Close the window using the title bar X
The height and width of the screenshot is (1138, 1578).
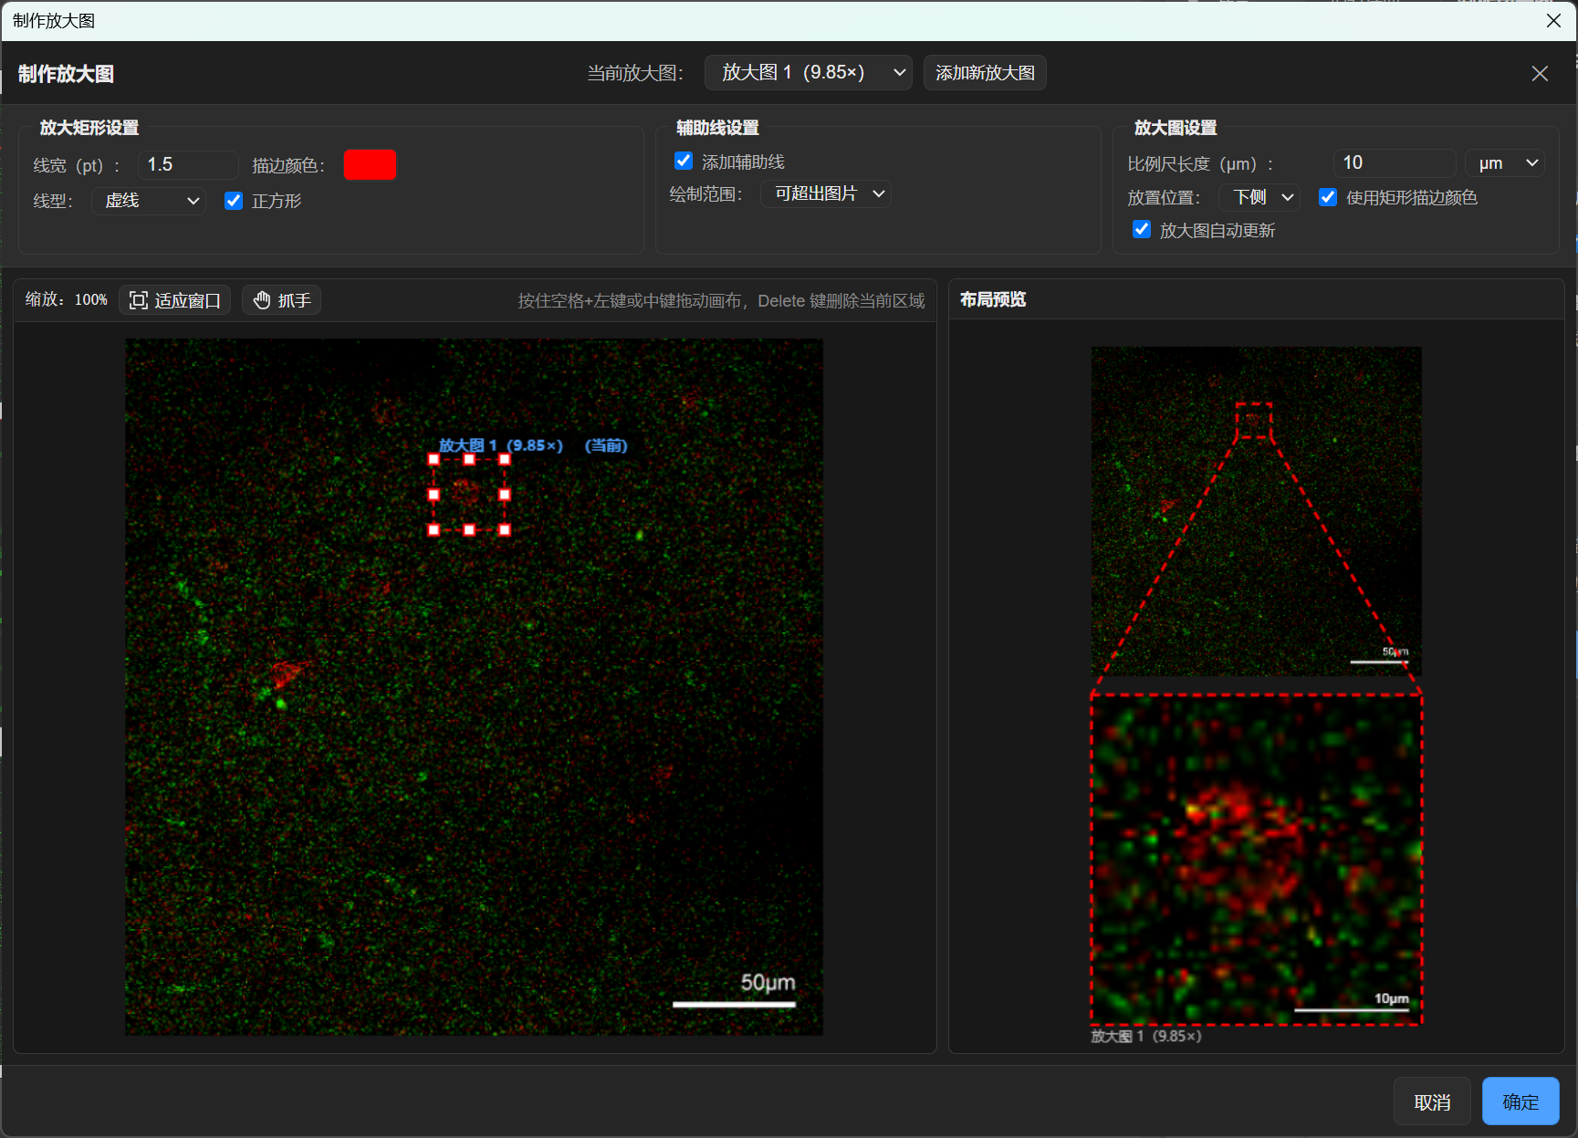[1553, 21]
